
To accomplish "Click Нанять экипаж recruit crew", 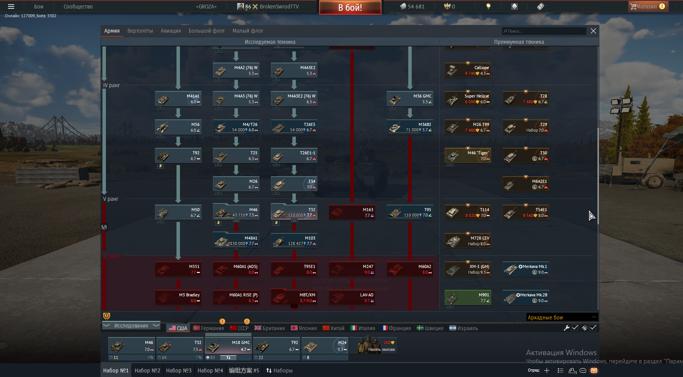I will click(x=373, y=345).
